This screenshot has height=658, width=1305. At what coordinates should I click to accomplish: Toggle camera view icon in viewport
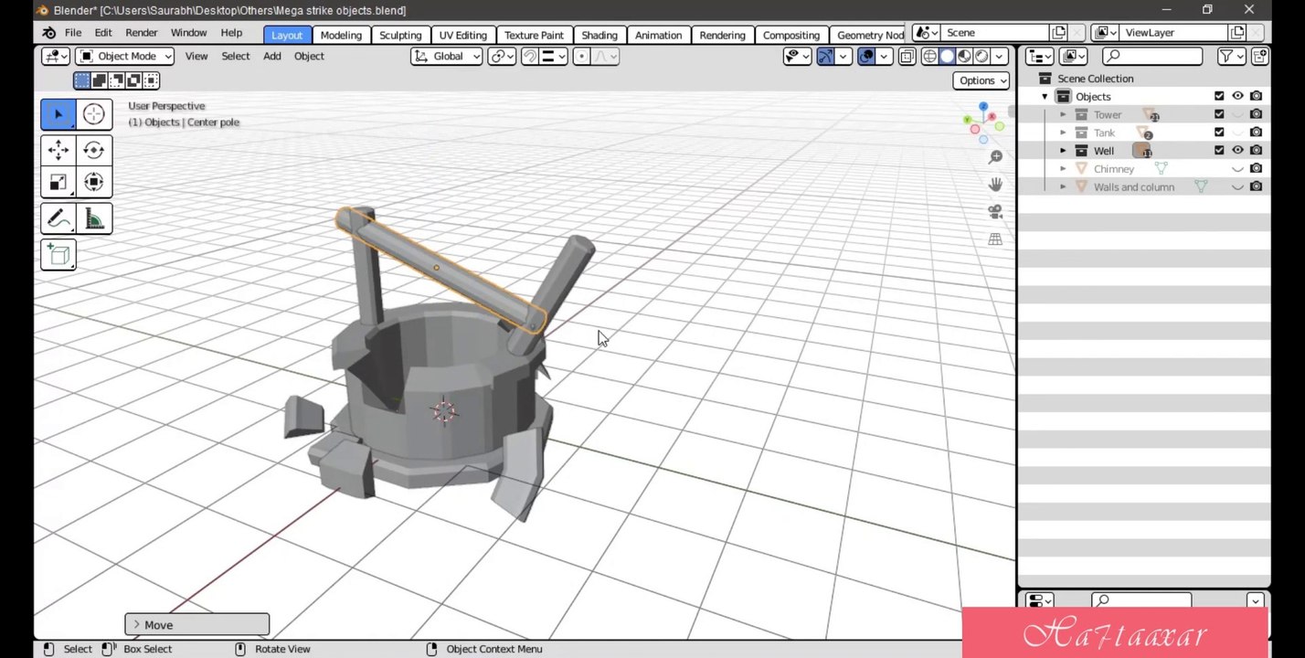(995, 211)
